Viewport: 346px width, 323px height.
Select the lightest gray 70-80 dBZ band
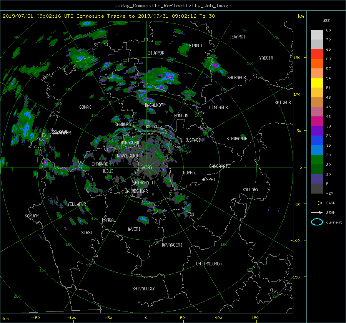click(317, 35)
